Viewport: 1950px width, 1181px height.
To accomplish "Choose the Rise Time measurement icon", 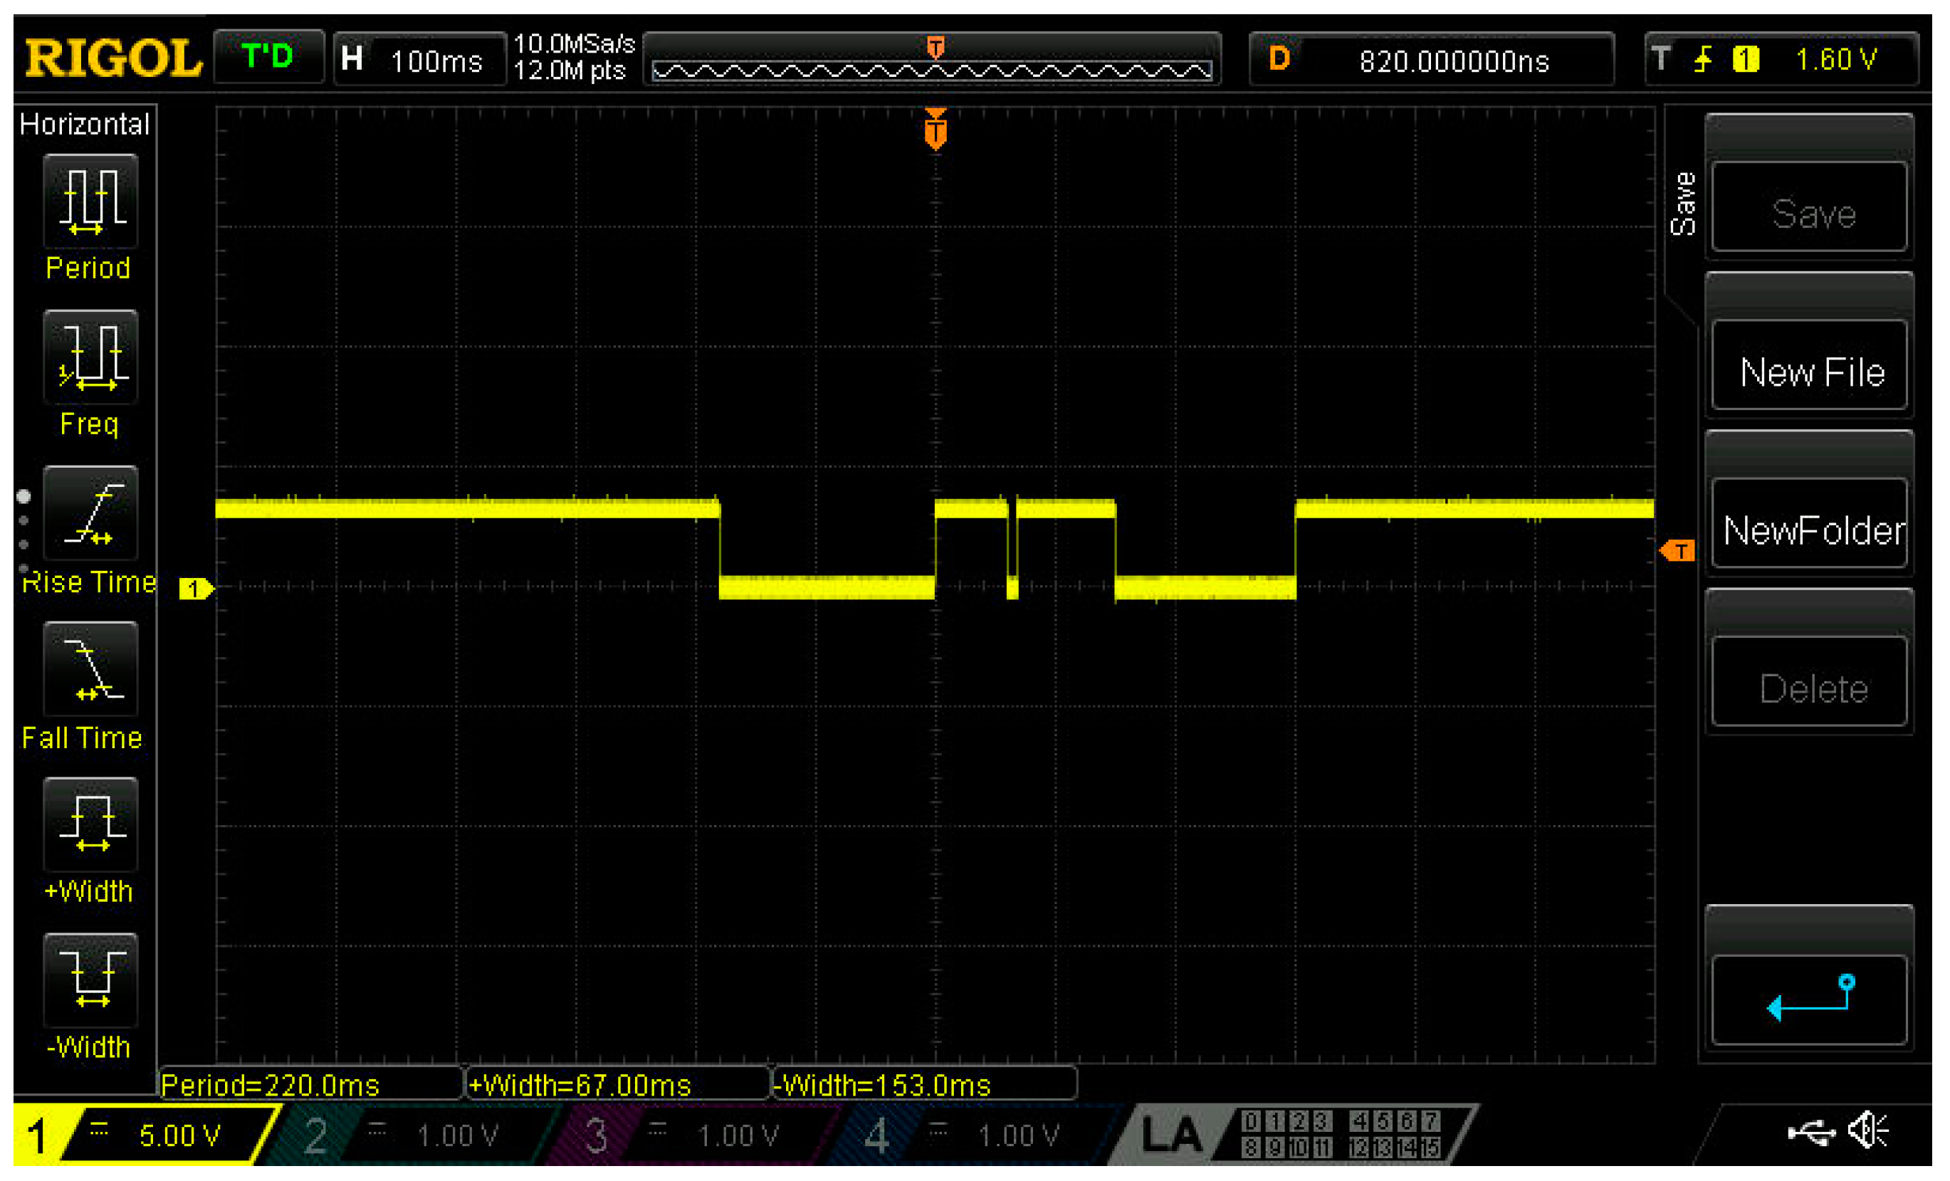I will click(90, 514).
